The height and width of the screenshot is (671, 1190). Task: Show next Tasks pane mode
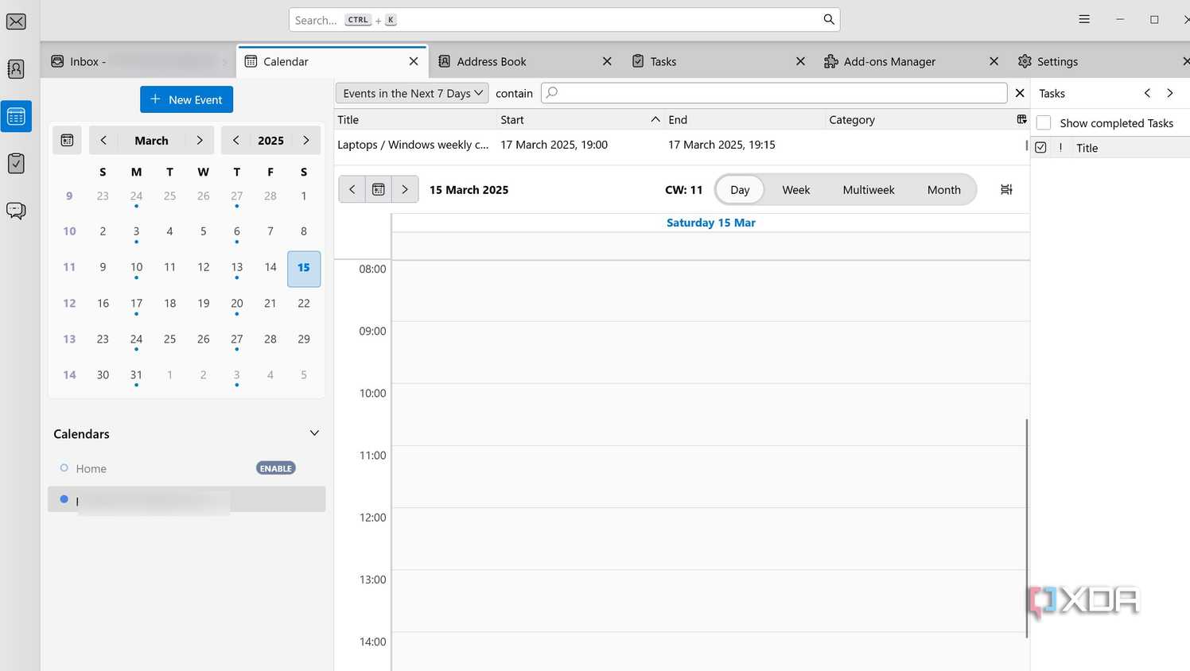click(x=1170, y=93)
